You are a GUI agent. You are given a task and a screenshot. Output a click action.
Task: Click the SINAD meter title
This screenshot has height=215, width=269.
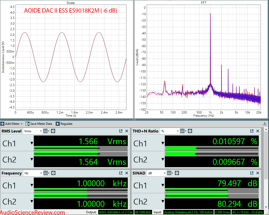tap(139, 173)
